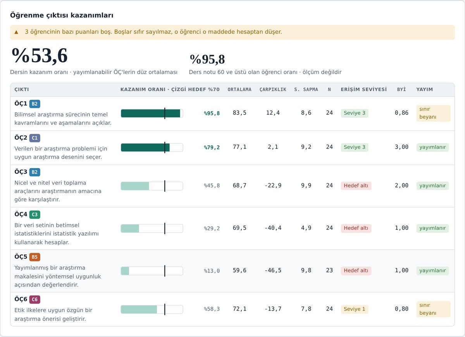Viewport: 465px width, 337px height.
Task: Click the sınır beyanı tag in the ÖÇ1 row
Action: pyautogui.click(x=433, y=113)
